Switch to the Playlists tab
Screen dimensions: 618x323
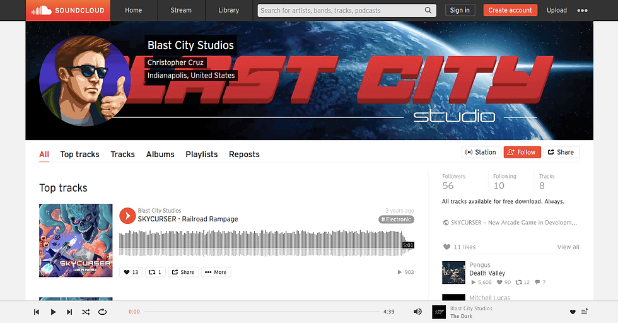coord(201,154)
